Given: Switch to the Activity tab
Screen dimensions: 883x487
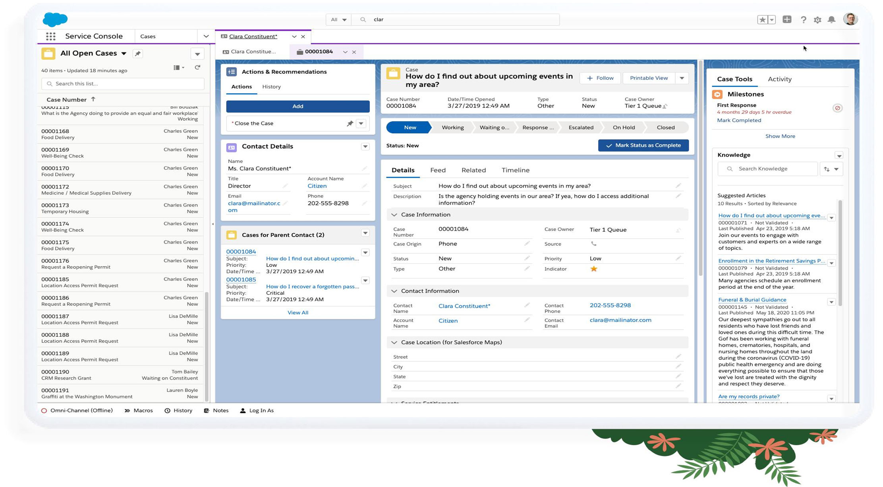Looking at the screenshot, I should 779,79.
